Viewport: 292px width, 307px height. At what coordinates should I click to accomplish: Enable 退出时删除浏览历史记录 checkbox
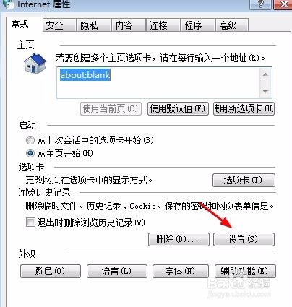(x=30, y=222)
